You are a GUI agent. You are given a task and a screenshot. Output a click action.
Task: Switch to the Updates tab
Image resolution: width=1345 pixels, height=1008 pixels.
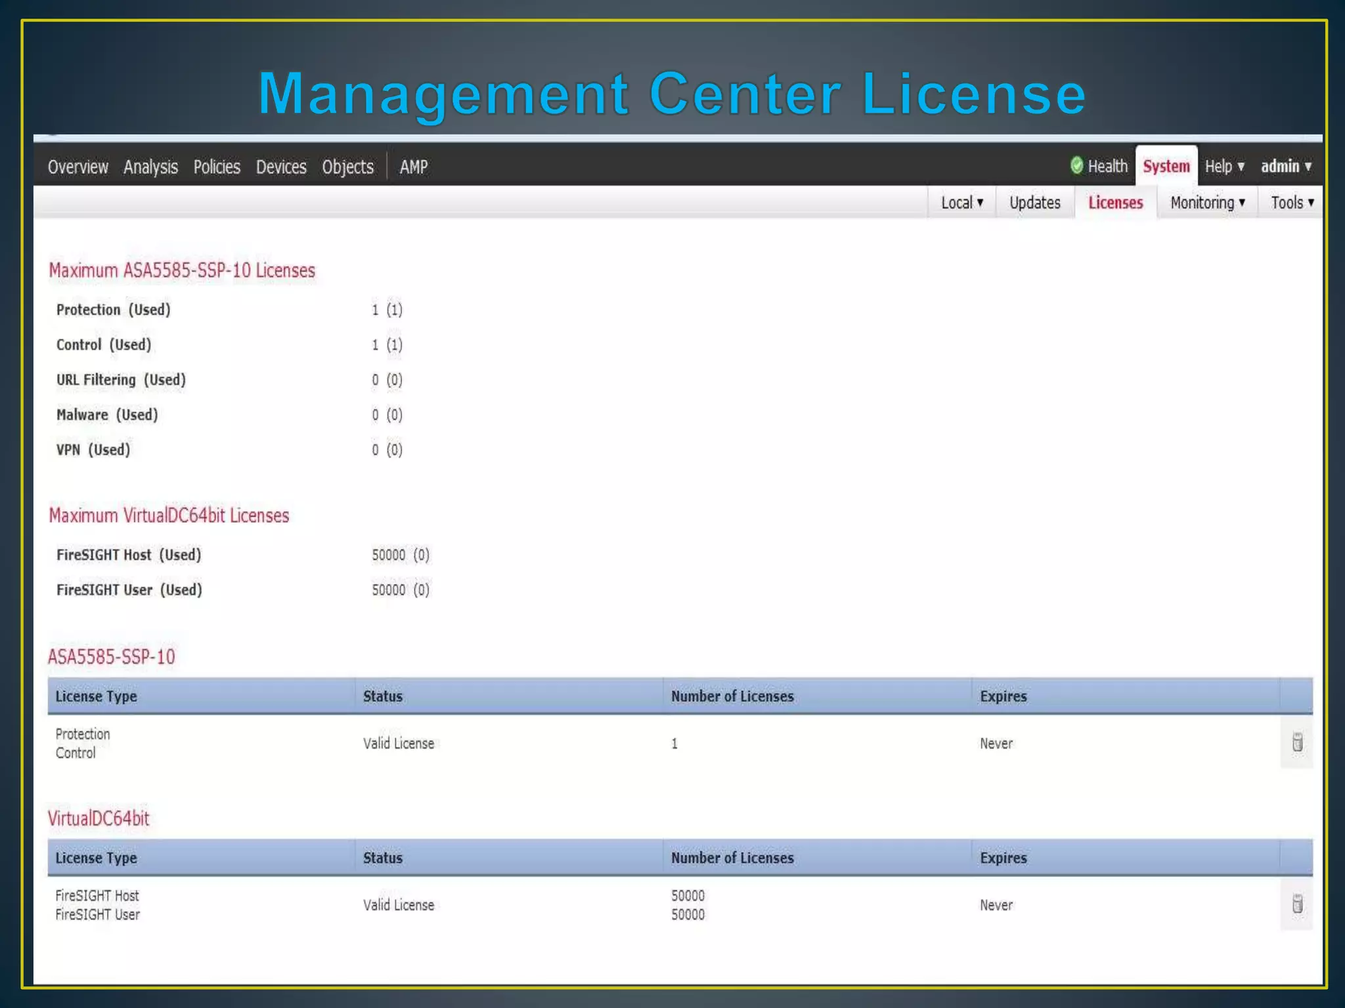coord(1035,202)
